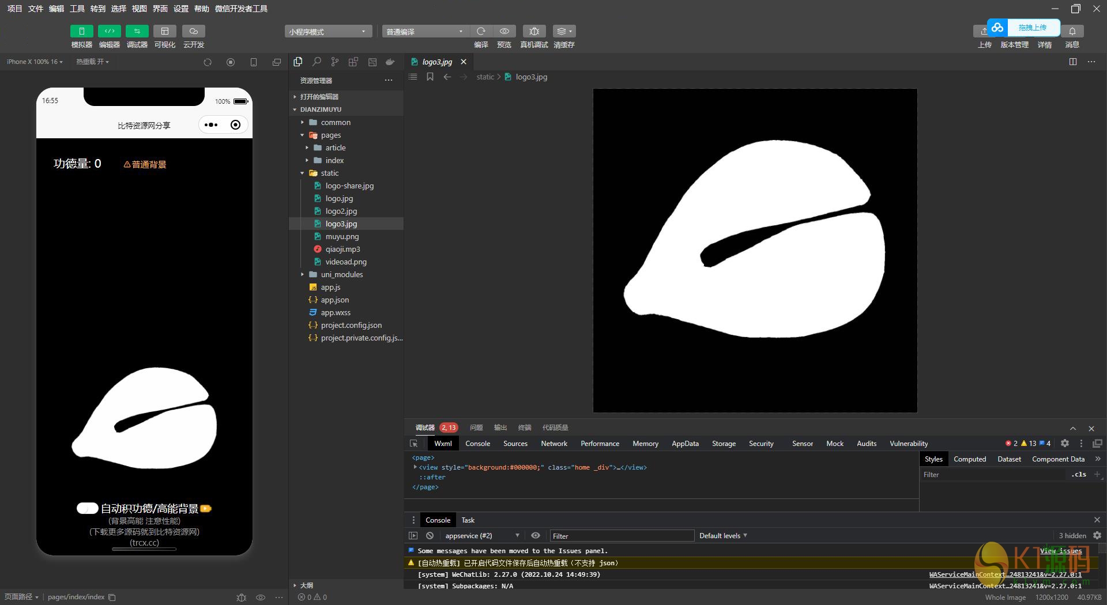This screenshot has height=605, width=1107.
Task: Open real device debugging (真机调试)
Action: point(534,31)
